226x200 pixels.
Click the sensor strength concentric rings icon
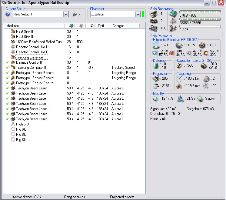click(x=206, y=86)
